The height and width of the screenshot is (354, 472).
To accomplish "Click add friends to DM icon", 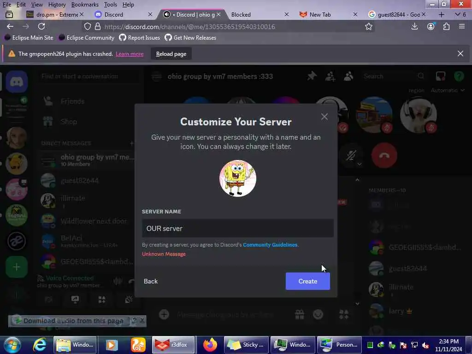I will pyautogui.click(x=330, y=76).
